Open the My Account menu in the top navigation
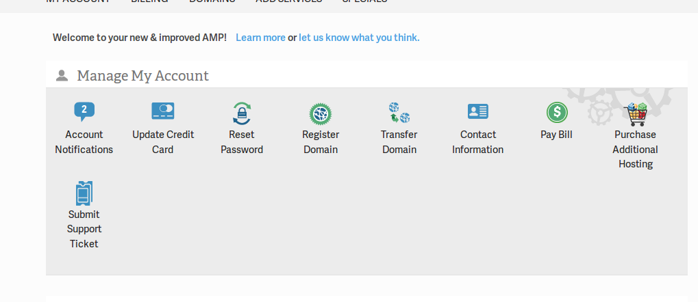 (x=78, y=2)
